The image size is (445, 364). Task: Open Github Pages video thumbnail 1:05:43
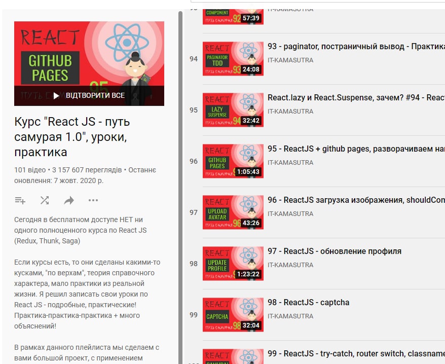coord(233,161)
